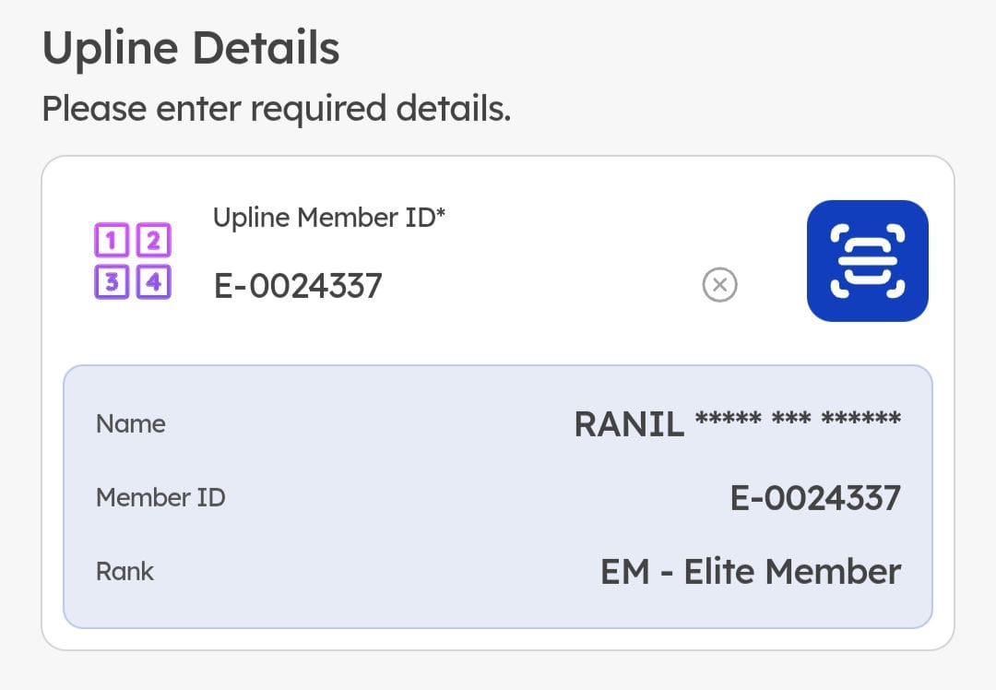Click the "Member ID" label in the details panel
Viewport: 996px width, 690px height.
[x=160, y=498]
